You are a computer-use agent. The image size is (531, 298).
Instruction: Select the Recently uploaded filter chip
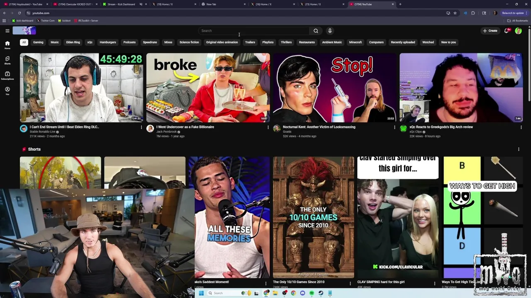(403, 42)
